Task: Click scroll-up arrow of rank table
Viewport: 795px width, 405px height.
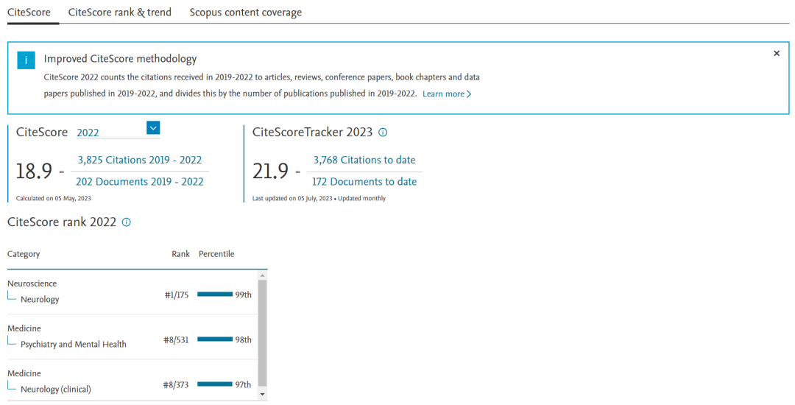Action: 262,275
